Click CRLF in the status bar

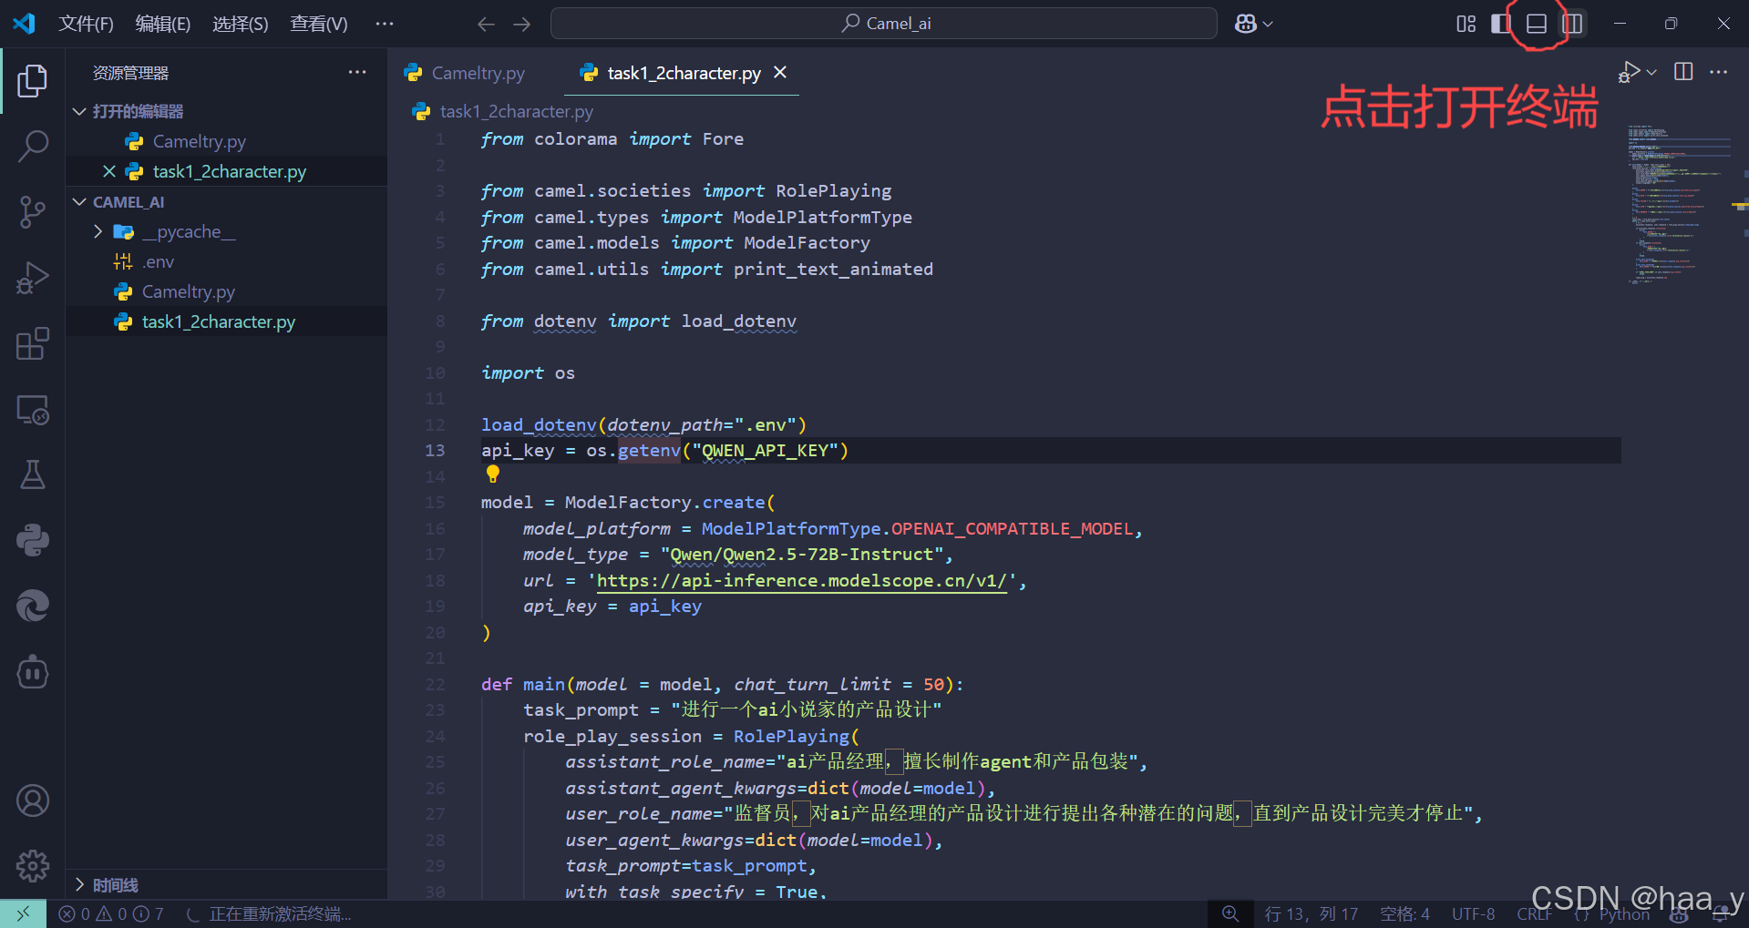pos(1535,913)
